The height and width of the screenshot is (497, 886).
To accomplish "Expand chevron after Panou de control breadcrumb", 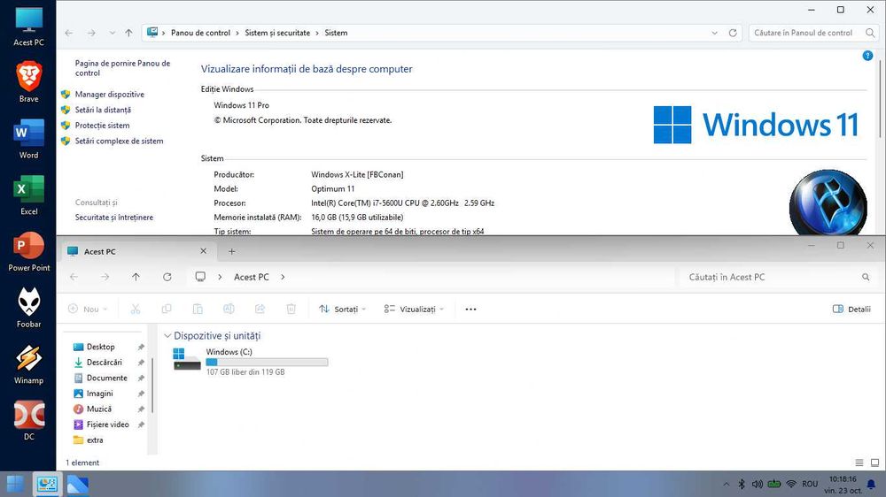I will 237,33.
